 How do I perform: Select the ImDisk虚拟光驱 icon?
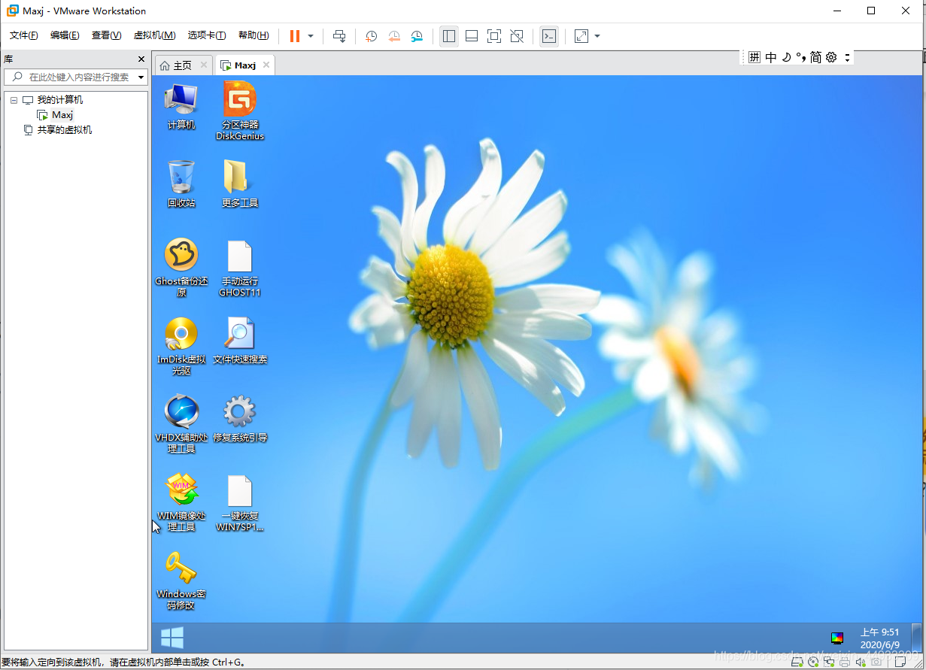(181, 346)
